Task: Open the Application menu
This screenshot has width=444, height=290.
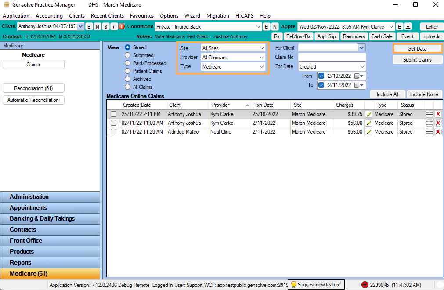Action: 16,16
